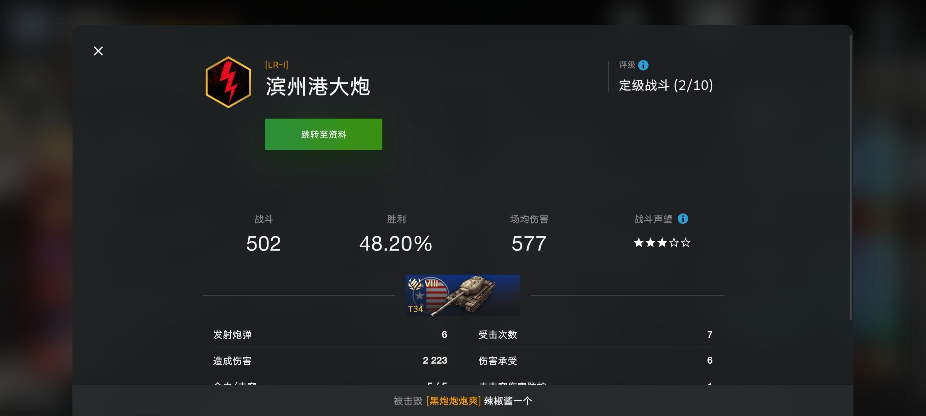
Task: Click the mastery badge on tank card
Action: [x=415, y=284]
